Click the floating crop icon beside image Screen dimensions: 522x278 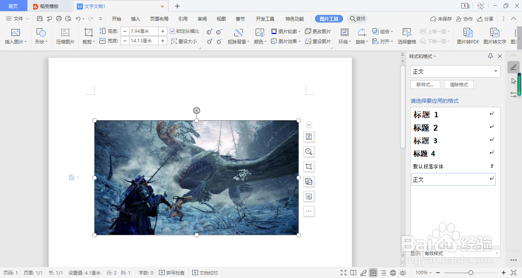(x=309, y=166)
